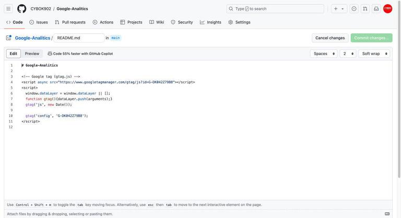Open the Soft wrap dropdown
Screen dimensions: 401x218
(x=374, y=54)
